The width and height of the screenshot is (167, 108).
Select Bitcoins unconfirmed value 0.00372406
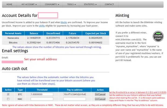click(53, 43)
